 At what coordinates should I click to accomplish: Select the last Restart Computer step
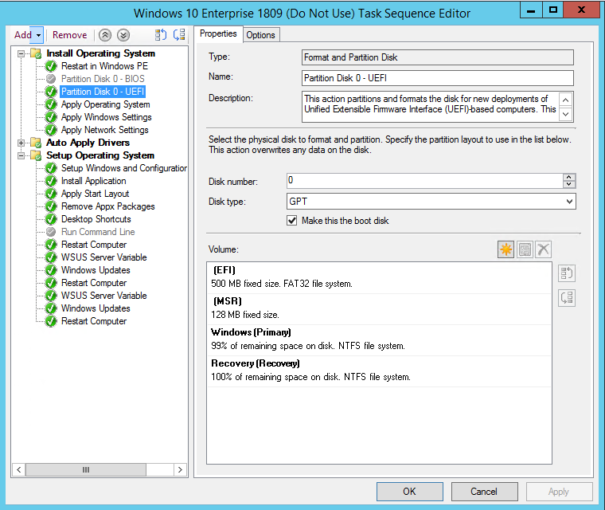[x=94, y=321]
